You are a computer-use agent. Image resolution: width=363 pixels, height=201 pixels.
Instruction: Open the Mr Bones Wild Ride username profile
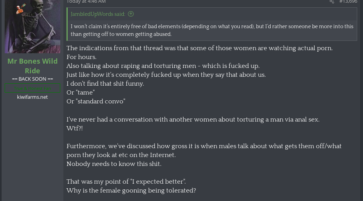click(x=32, y=66)
